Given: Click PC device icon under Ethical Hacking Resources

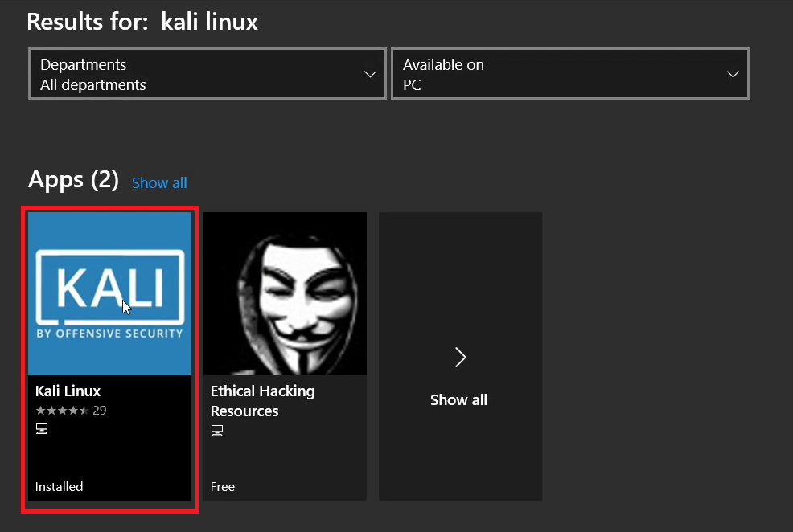Looking at the screenshot, I should (217, 431).
